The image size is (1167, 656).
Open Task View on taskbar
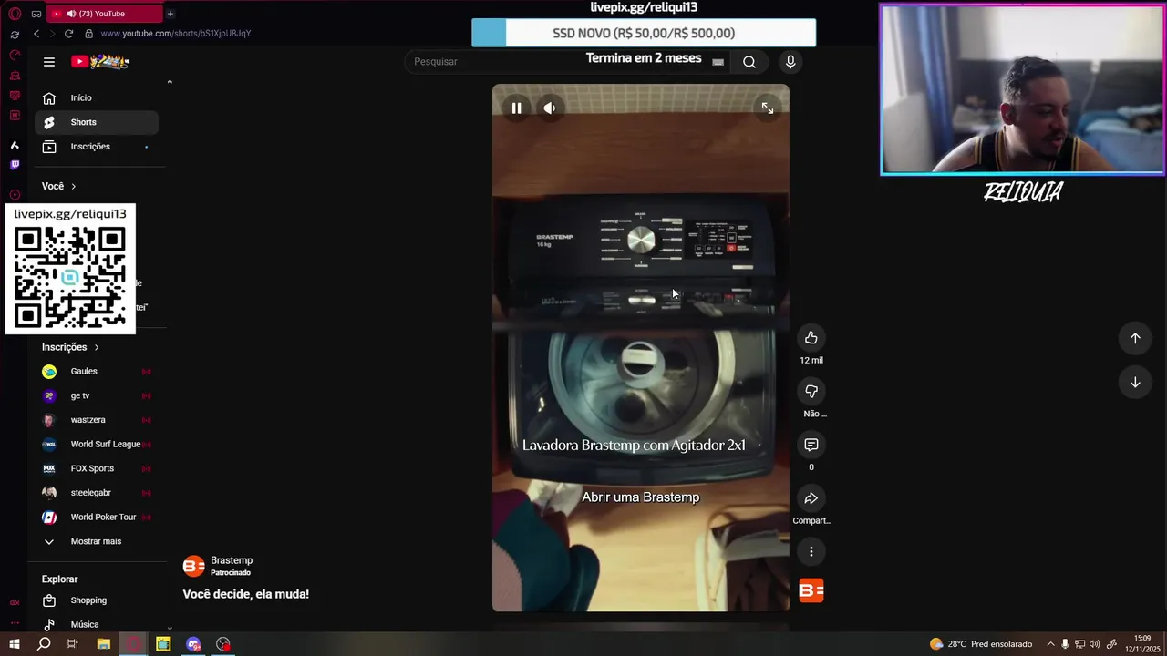pos(73,644)
